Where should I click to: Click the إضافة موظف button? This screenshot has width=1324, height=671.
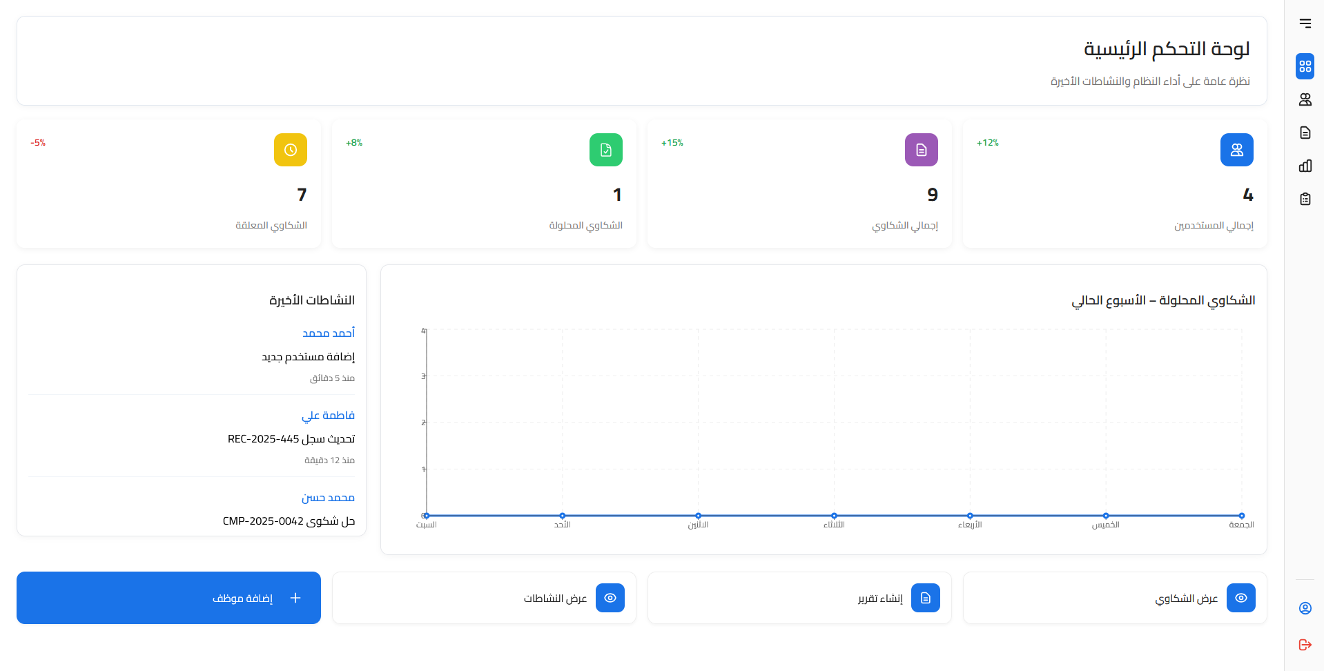click(168, 598)
